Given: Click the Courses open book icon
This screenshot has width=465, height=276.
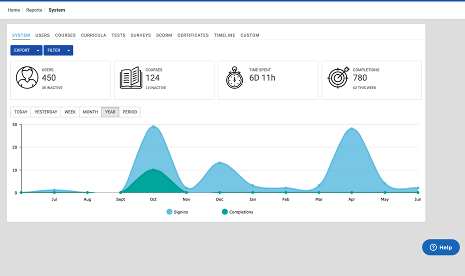Looking at the screenshot, I should [131, 78].
